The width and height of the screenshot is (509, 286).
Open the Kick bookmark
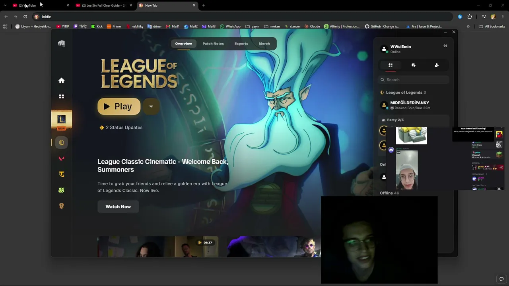coord(97,27)
